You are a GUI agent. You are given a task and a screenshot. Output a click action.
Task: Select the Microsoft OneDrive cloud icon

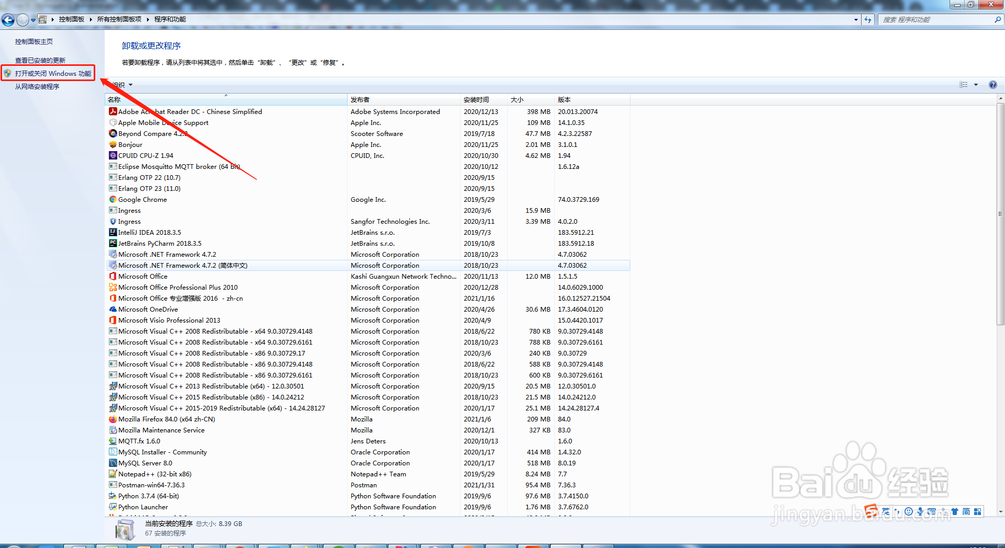113,309
